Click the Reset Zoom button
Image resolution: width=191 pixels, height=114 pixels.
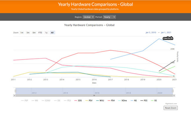coord(170,108)
